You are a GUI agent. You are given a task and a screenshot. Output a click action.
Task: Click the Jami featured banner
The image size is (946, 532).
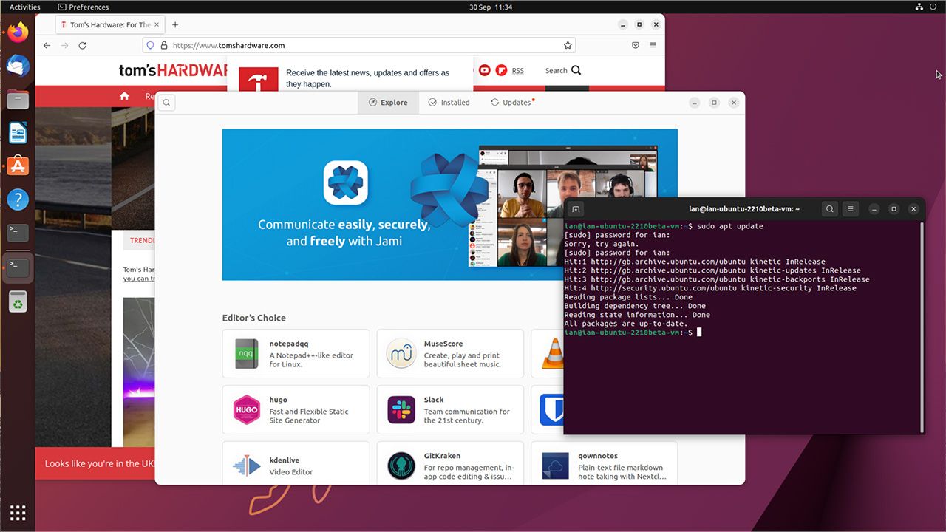(x=392, y=205)
